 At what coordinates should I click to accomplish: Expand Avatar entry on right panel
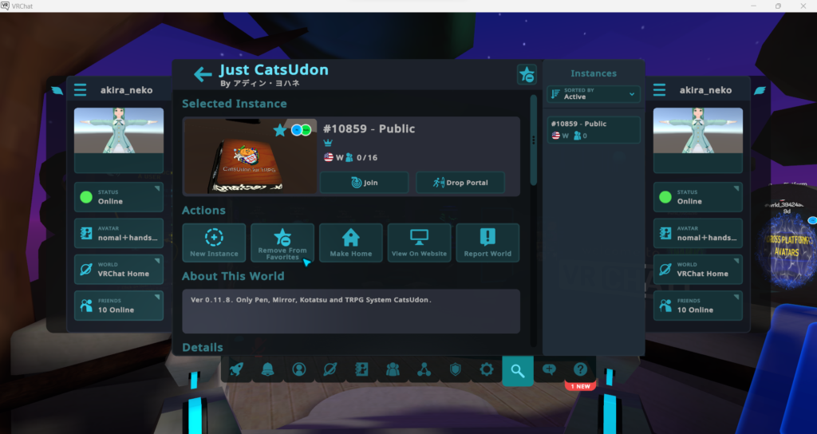[697, 233]
